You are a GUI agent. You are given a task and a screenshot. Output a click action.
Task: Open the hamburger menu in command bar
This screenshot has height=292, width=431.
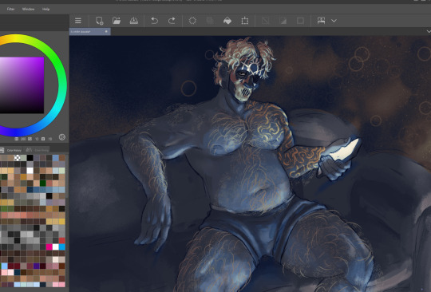[78, 21]
